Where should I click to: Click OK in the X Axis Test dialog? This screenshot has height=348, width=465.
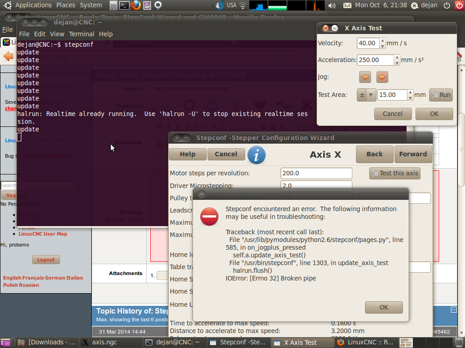tap(434, 114)
